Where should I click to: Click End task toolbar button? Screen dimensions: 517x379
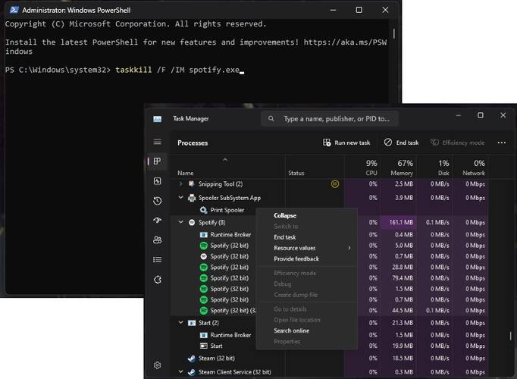pyautogui.click(x=401, y=143)
